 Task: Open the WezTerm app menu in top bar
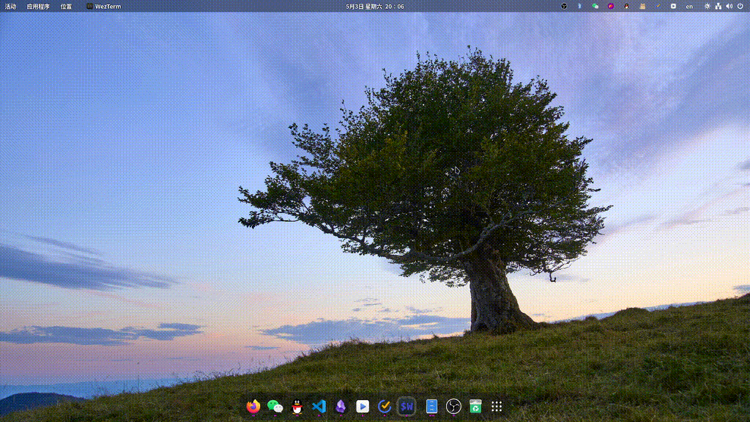coord(103,6)
